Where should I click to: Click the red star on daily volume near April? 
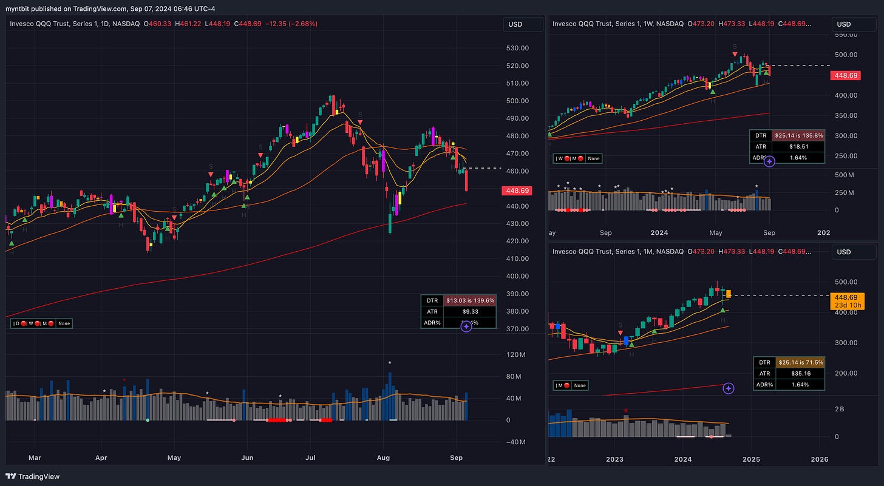[124, 380]
